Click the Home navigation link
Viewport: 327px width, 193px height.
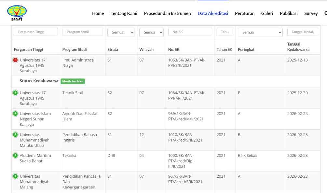[x=98, y=13]
